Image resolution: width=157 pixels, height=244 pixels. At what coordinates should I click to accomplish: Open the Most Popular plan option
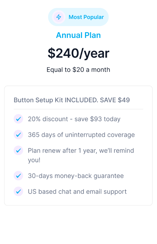coord(78,17)
